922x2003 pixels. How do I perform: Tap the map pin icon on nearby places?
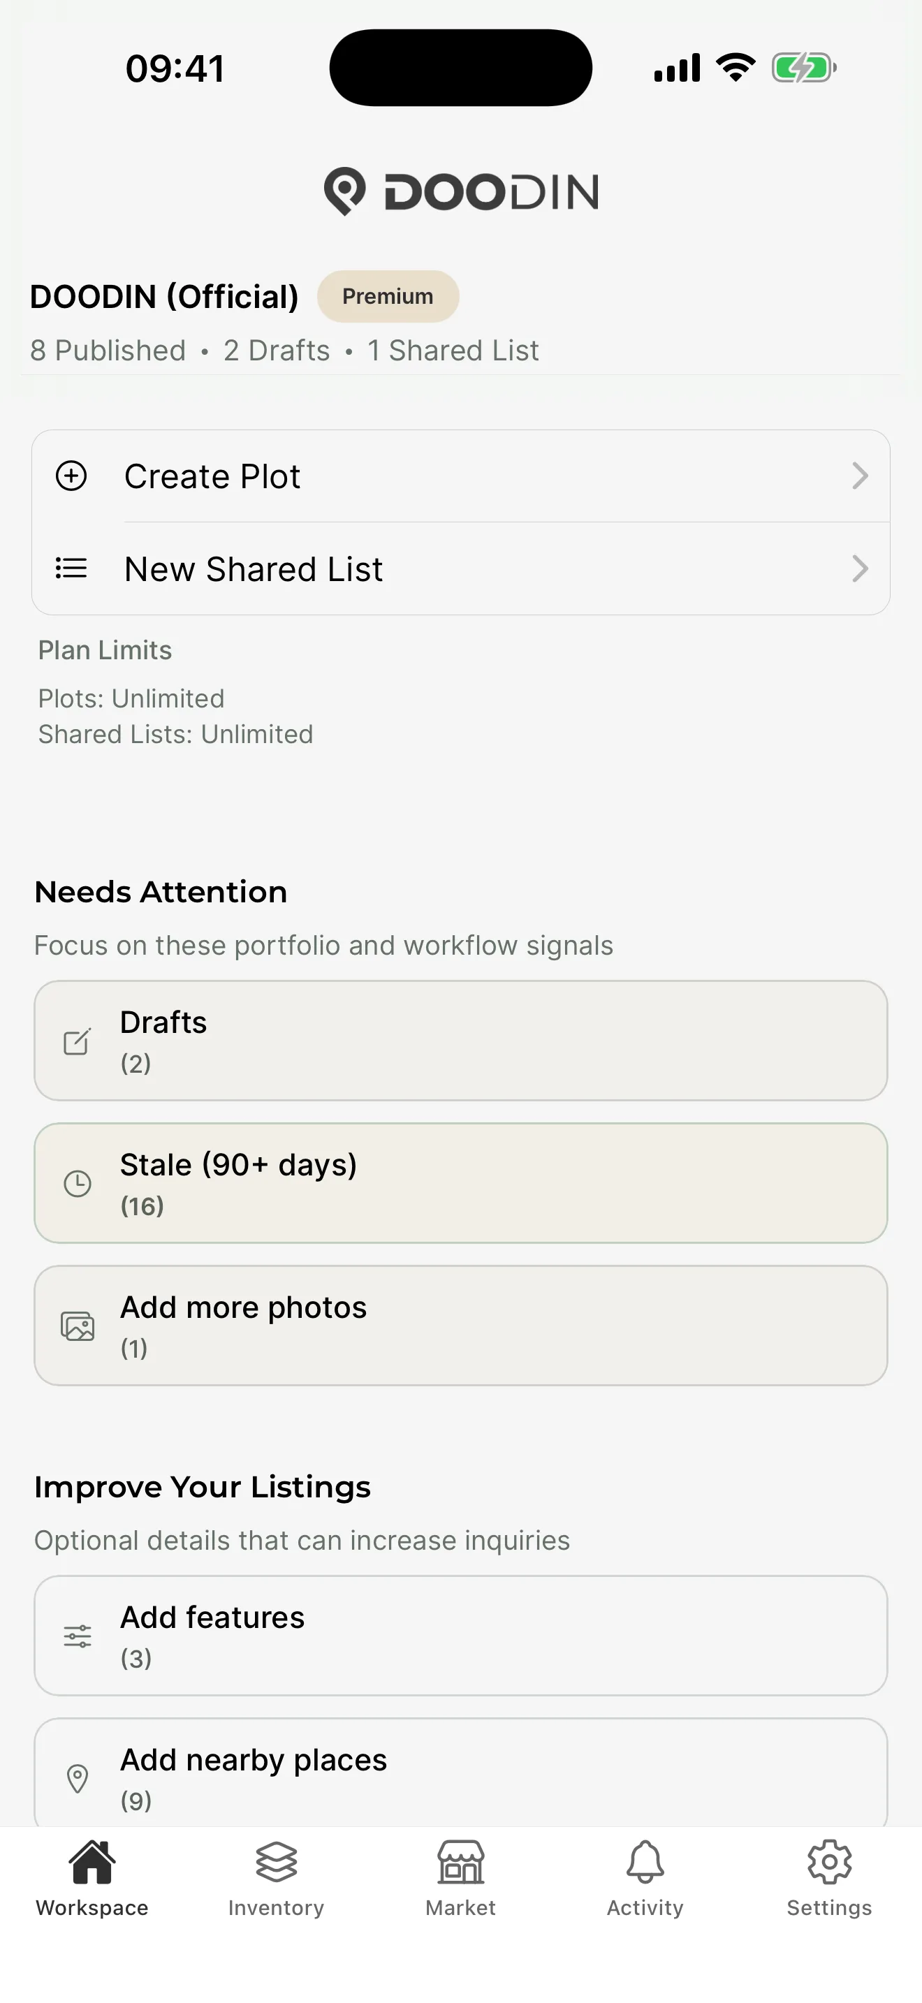point(77,1778)
